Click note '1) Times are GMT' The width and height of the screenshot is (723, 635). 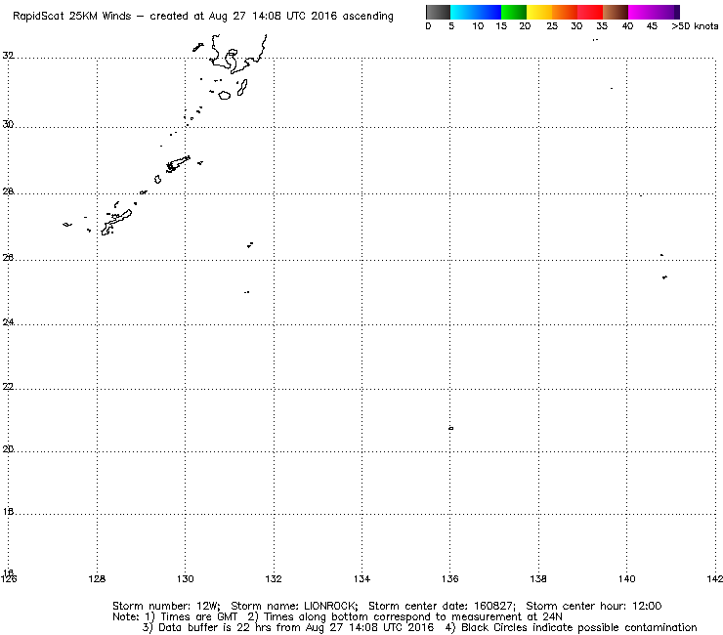tap(191, 617)
